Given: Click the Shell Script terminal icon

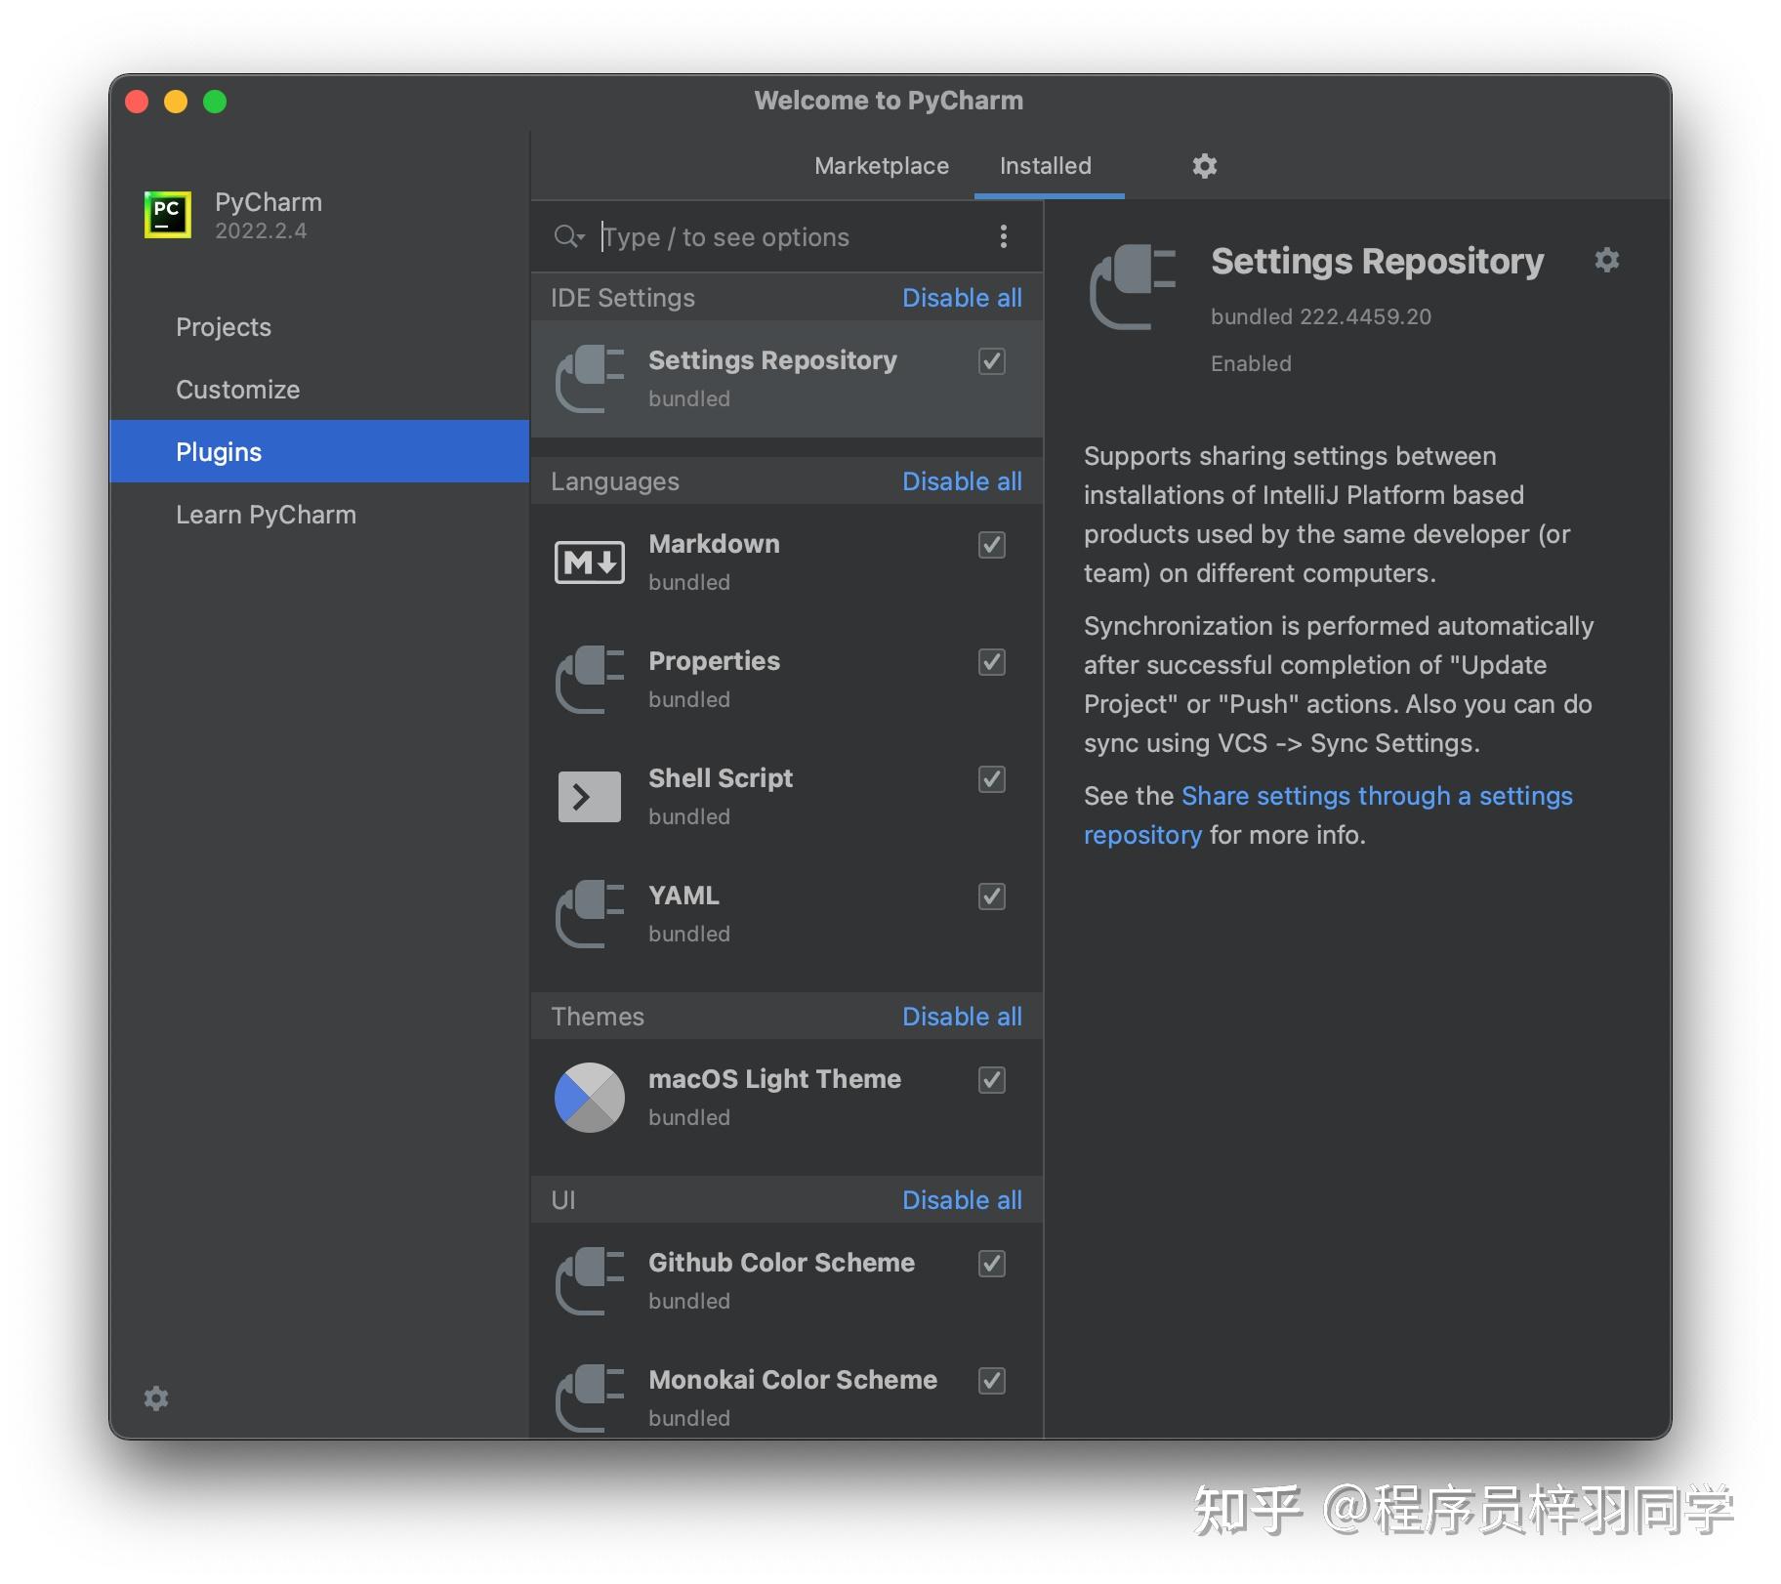Looking at the screenshot, I should point(589,797).
